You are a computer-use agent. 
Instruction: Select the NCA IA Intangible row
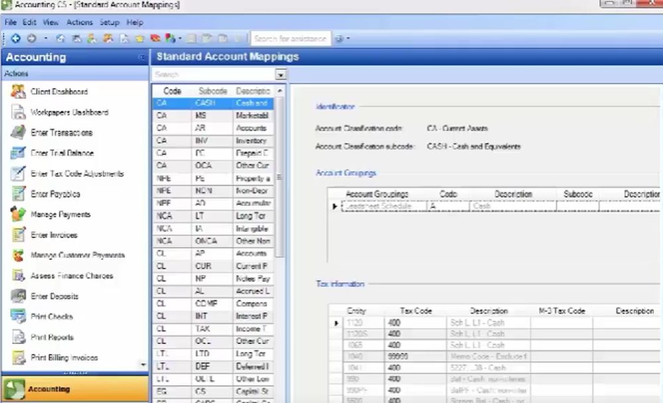[213, 229]
